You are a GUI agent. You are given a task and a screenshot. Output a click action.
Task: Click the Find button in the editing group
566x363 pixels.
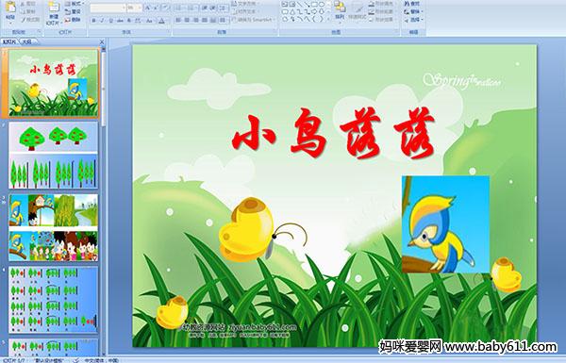click(x=412, y=4)
